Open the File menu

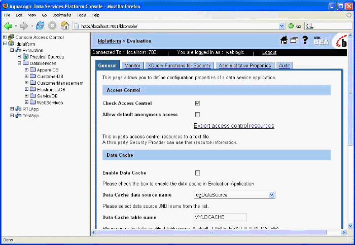(x=7, y=15)
